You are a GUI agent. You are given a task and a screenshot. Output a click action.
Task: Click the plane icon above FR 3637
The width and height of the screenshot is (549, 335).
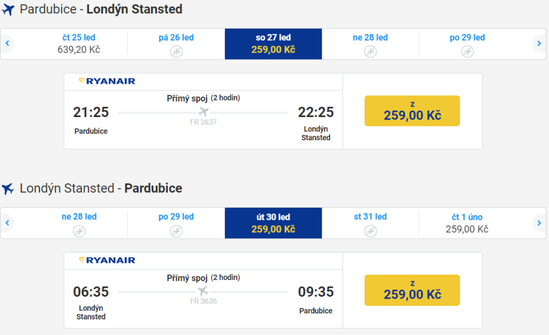pyautogui.click(x=203, y=112)
